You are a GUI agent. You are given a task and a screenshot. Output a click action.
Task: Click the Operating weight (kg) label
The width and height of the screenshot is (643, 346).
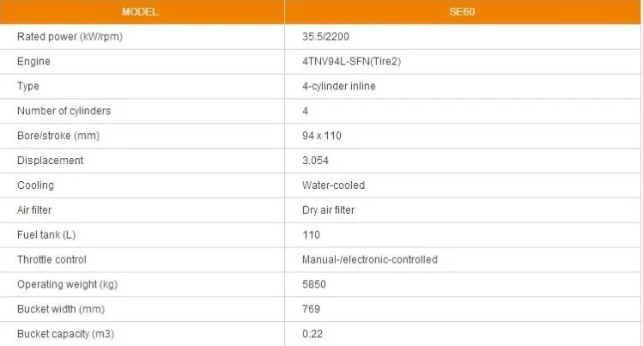click(67, 284)
